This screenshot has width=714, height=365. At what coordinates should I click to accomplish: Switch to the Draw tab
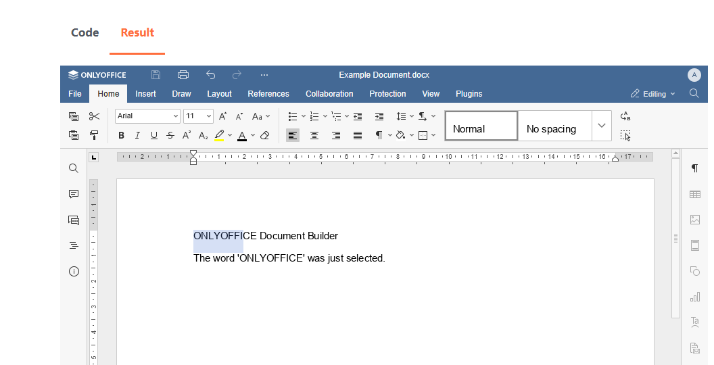click(181, 94)
